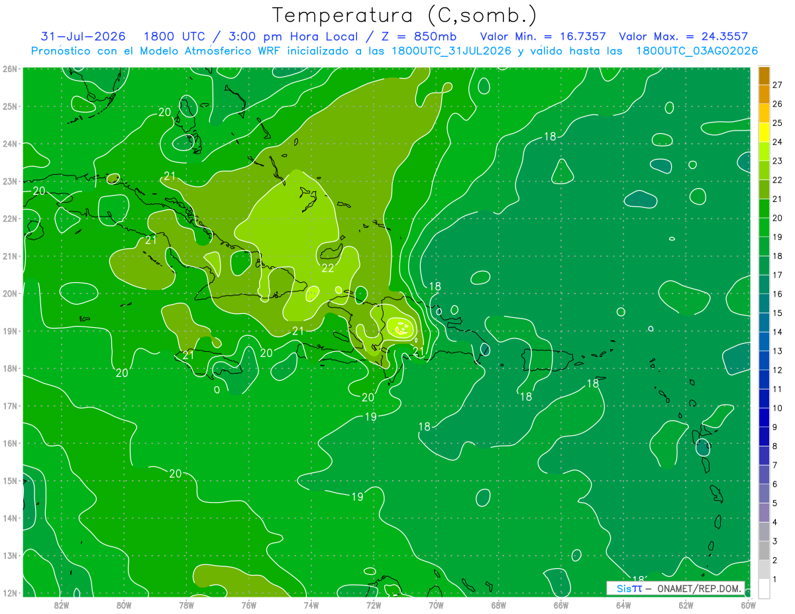The image size is (795, 614).
Task: Click the "21N" latitude axis label
Action: [x=9, y=256]
